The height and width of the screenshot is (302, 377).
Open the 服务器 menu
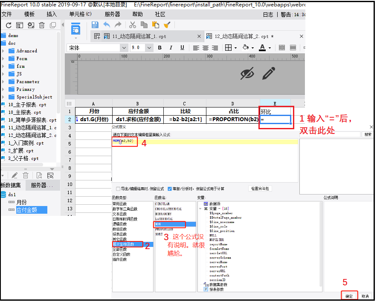(112, 14)
